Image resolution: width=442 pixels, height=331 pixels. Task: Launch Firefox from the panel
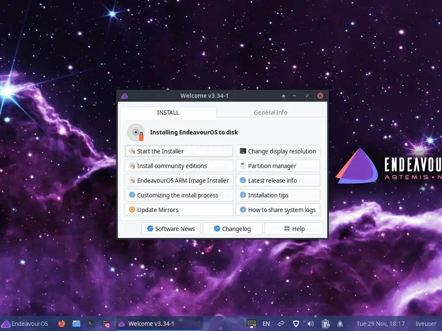[x=61, y=324]
